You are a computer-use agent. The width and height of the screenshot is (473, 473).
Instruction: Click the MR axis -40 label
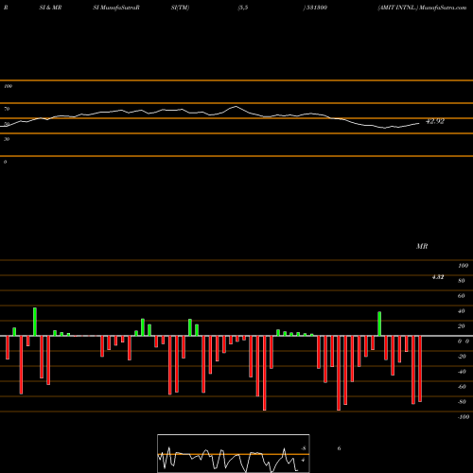[x=462, y=372]
